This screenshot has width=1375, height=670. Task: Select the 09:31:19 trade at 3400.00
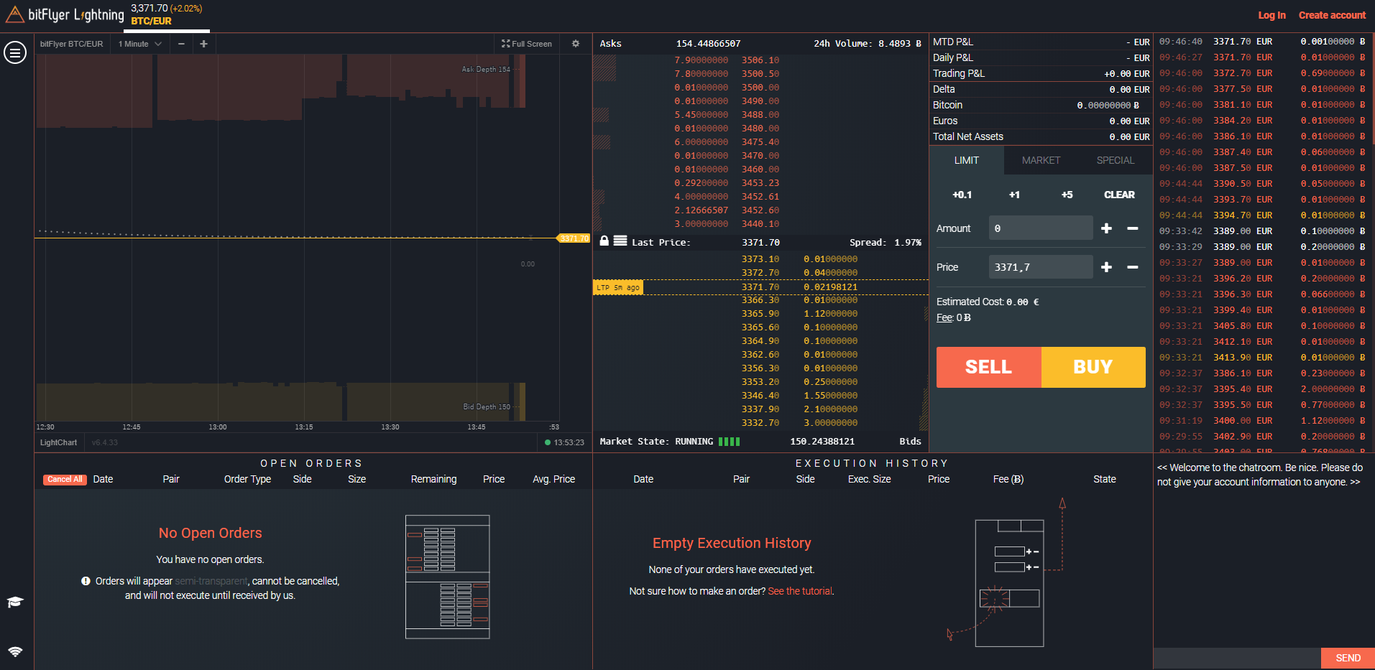tap(1263, 421)
